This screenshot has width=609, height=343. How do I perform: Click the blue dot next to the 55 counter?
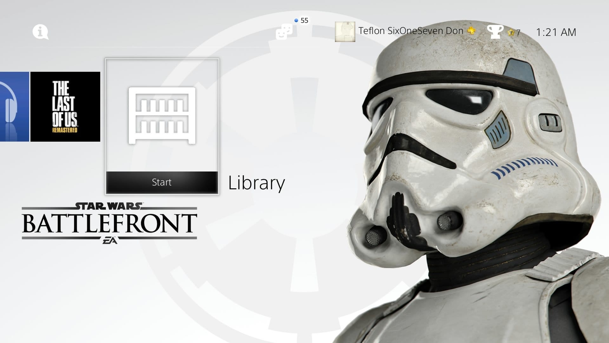(x=296, y=20)
